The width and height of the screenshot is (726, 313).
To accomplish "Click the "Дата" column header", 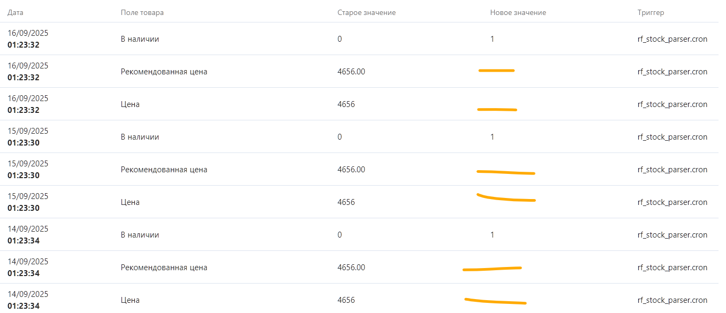I will pyautogui.click(x=16, y=12).
